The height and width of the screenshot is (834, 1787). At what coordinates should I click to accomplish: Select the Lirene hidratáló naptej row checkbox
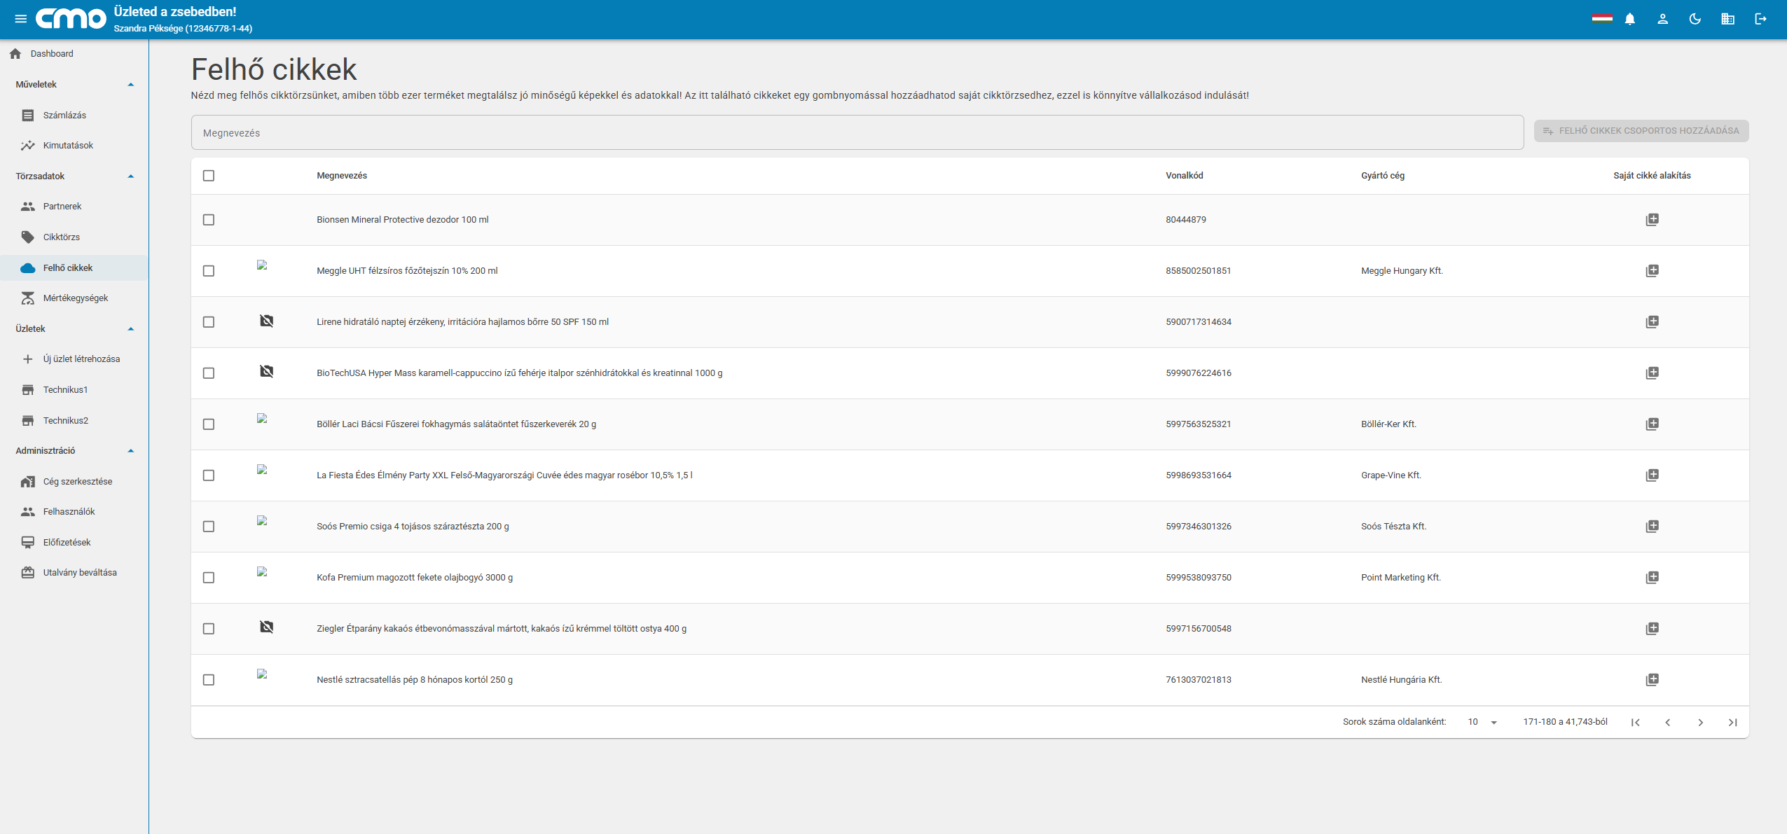click(x=209, y=322)
